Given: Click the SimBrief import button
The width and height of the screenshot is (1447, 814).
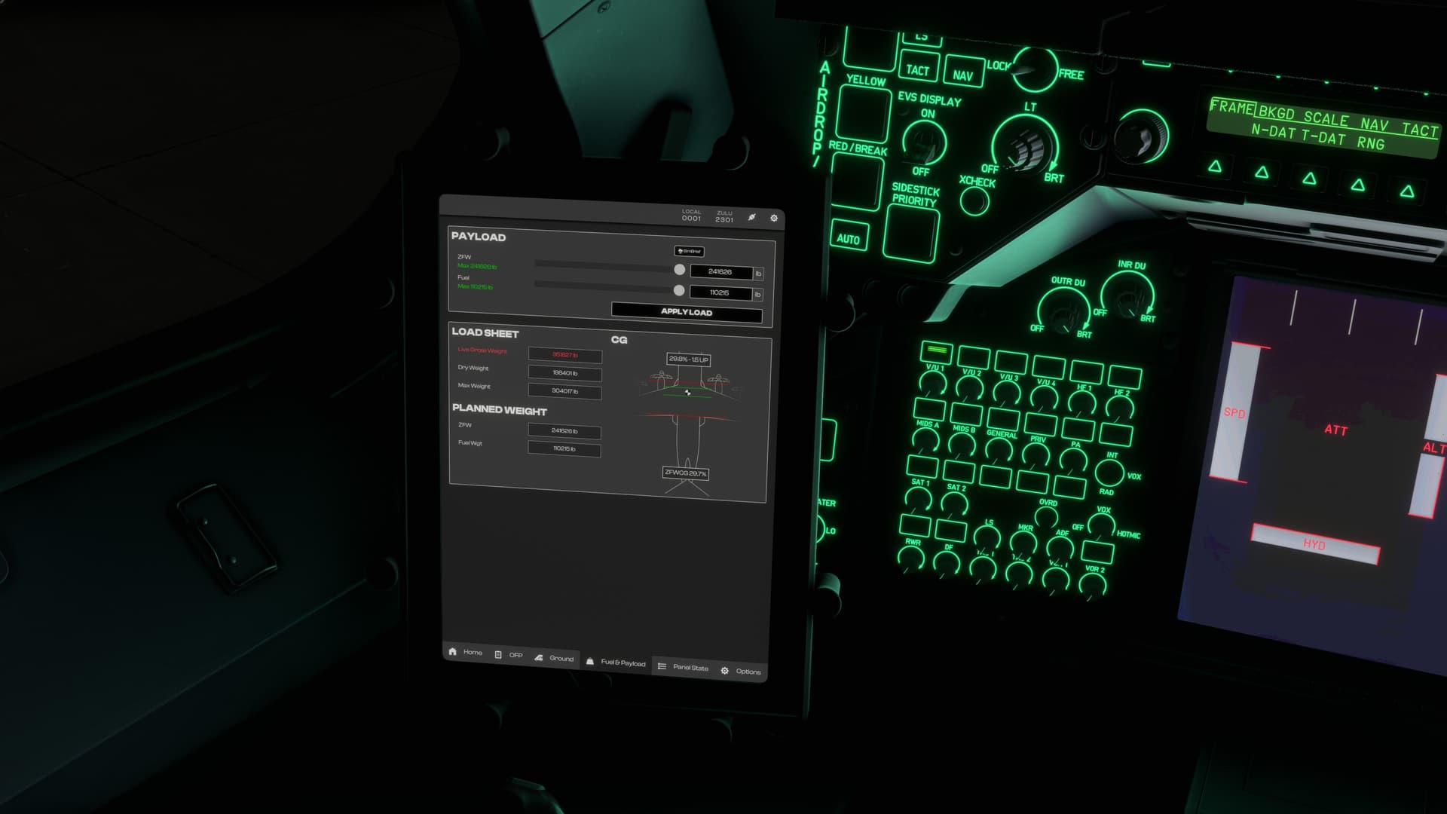Looking at the screenshot, I should click(x=689, y=251).
